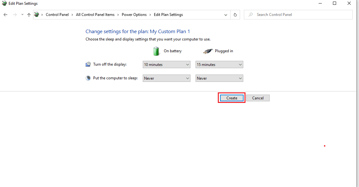The width and height of the screenshot is (359, 187).
Task: Click the Cancel button
Action: 258,98
